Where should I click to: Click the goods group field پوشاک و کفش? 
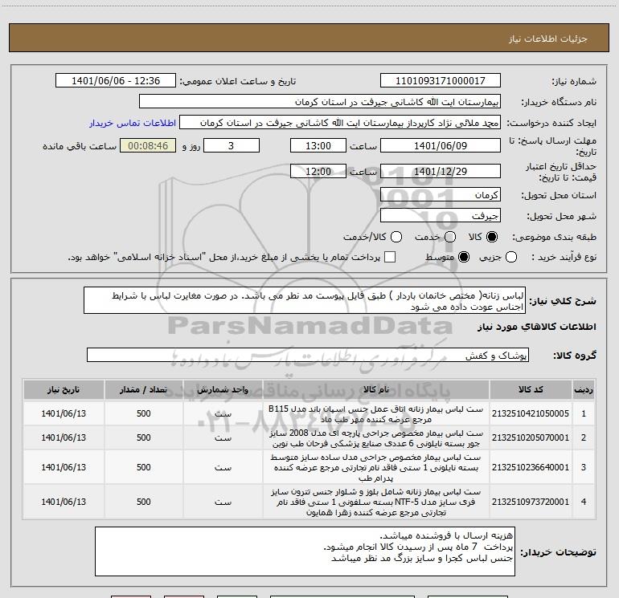coord(308,355)
